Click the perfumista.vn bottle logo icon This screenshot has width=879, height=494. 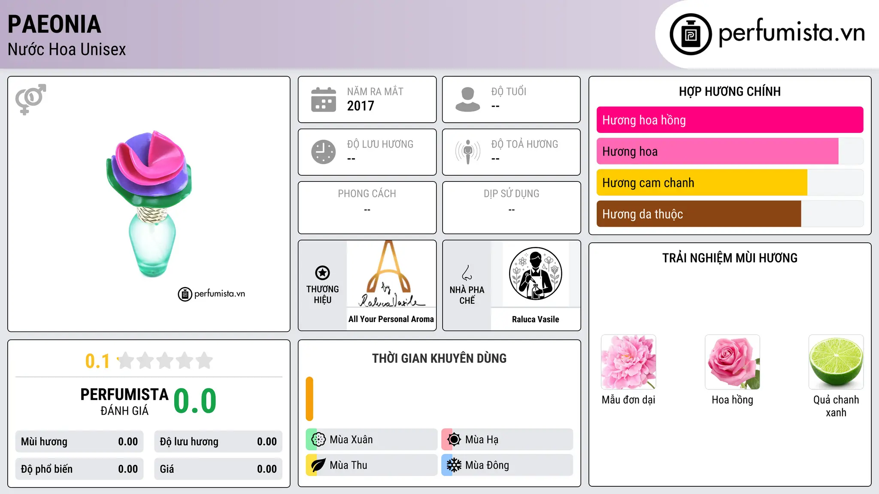pyautogui.click(x=691, y=34)
